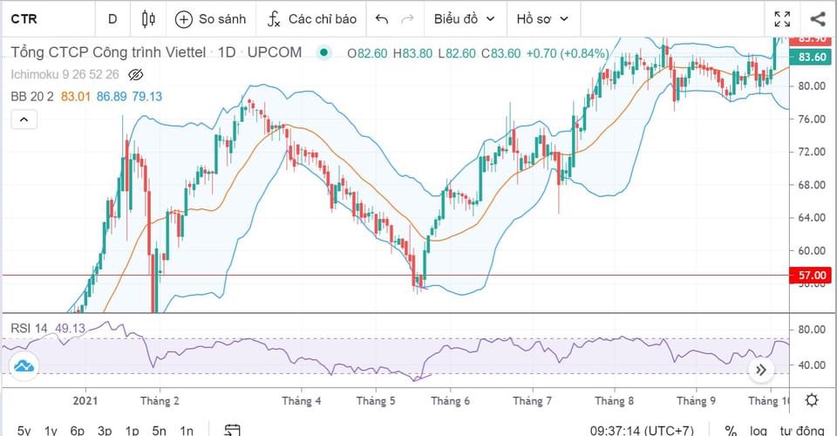This screenshot has width=837, height=436.
Task: Click the 09:37:14 (UTC+7) timezone clock
Action: [x=643, y=430]
